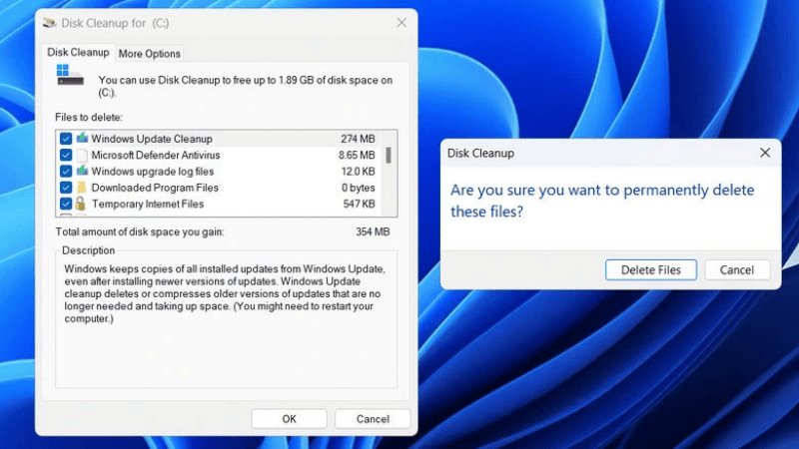The width and height of the screenshot is (799, 449).
Task: Click the 12.0 KB size value
Action: click(x=359, y=171)
